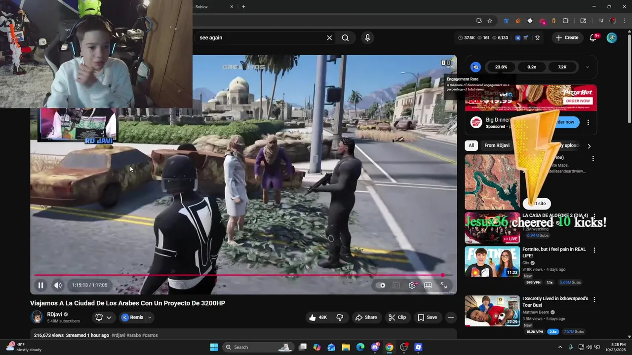Click the vidIQ logo in sidebar panel
The image size is (632, 355).
476,67
